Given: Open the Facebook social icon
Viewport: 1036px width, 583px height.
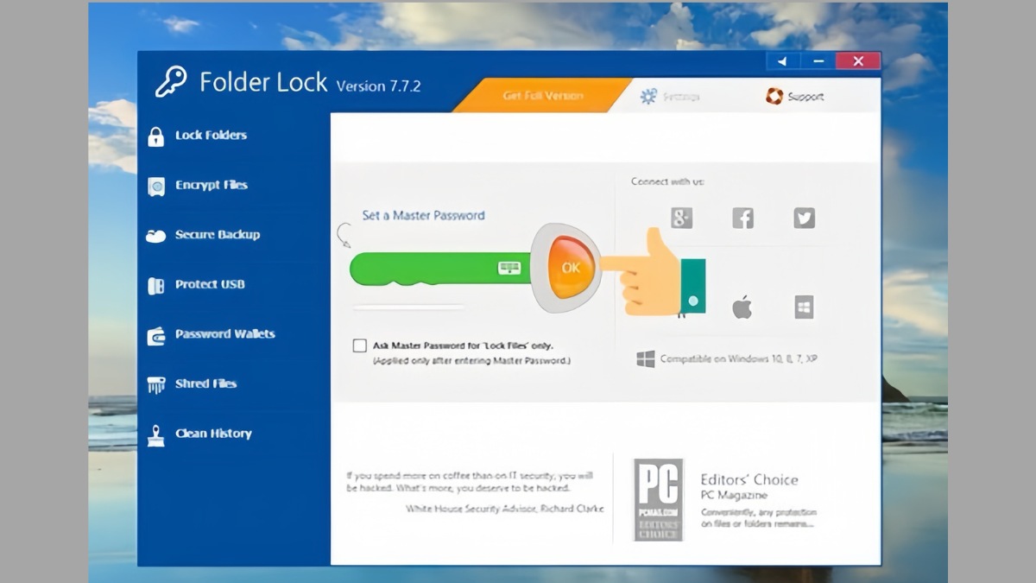Looking at the screenshot, I should [x=742, y=218].
